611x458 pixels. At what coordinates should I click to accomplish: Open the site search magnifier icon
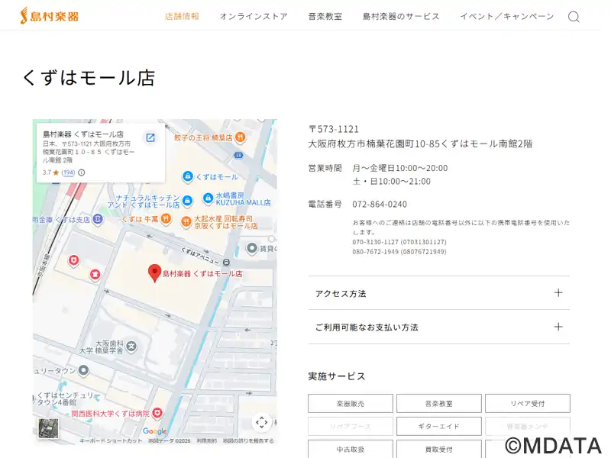pyautogui.click(x=574, y=17)
